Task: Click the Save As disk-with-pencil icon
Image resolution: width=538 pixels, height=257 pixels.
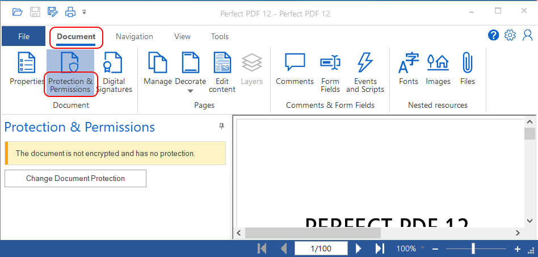Action: point(53,12)
